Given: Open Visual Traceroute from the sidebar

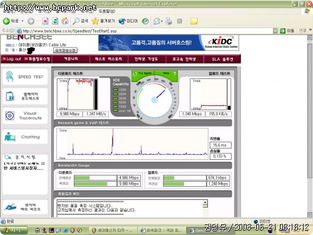Looking at the screenshot, I should pyautogui.click(x=25, y=115).
